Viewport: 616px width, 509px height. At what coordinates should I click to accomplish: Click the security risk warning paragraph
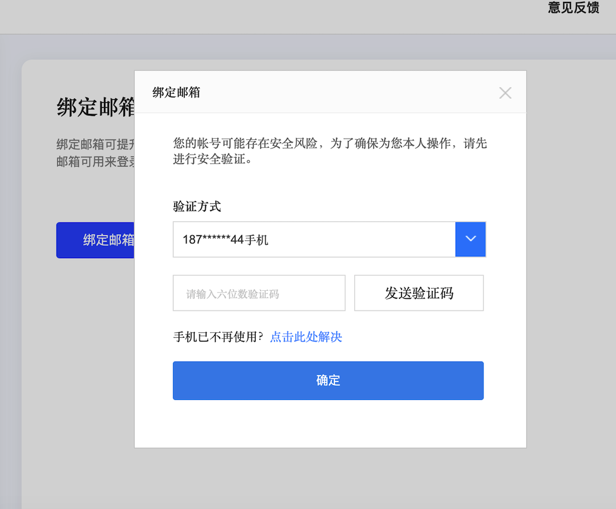[x=330, y=152]
